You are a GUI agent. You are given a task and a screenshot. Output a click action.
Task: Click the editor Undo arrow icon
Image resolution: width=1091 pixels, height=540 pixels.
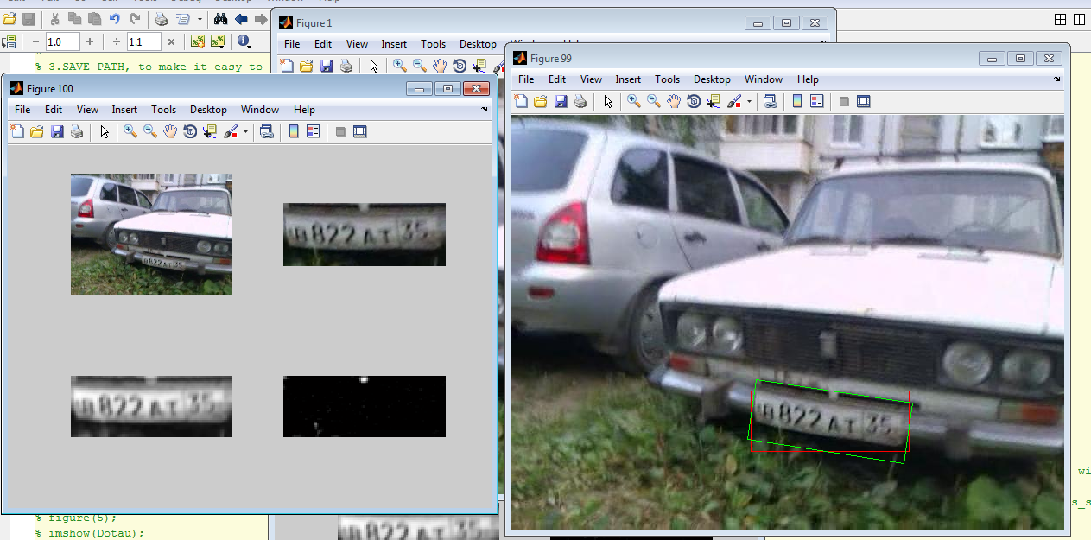click(x=115, y=18)
